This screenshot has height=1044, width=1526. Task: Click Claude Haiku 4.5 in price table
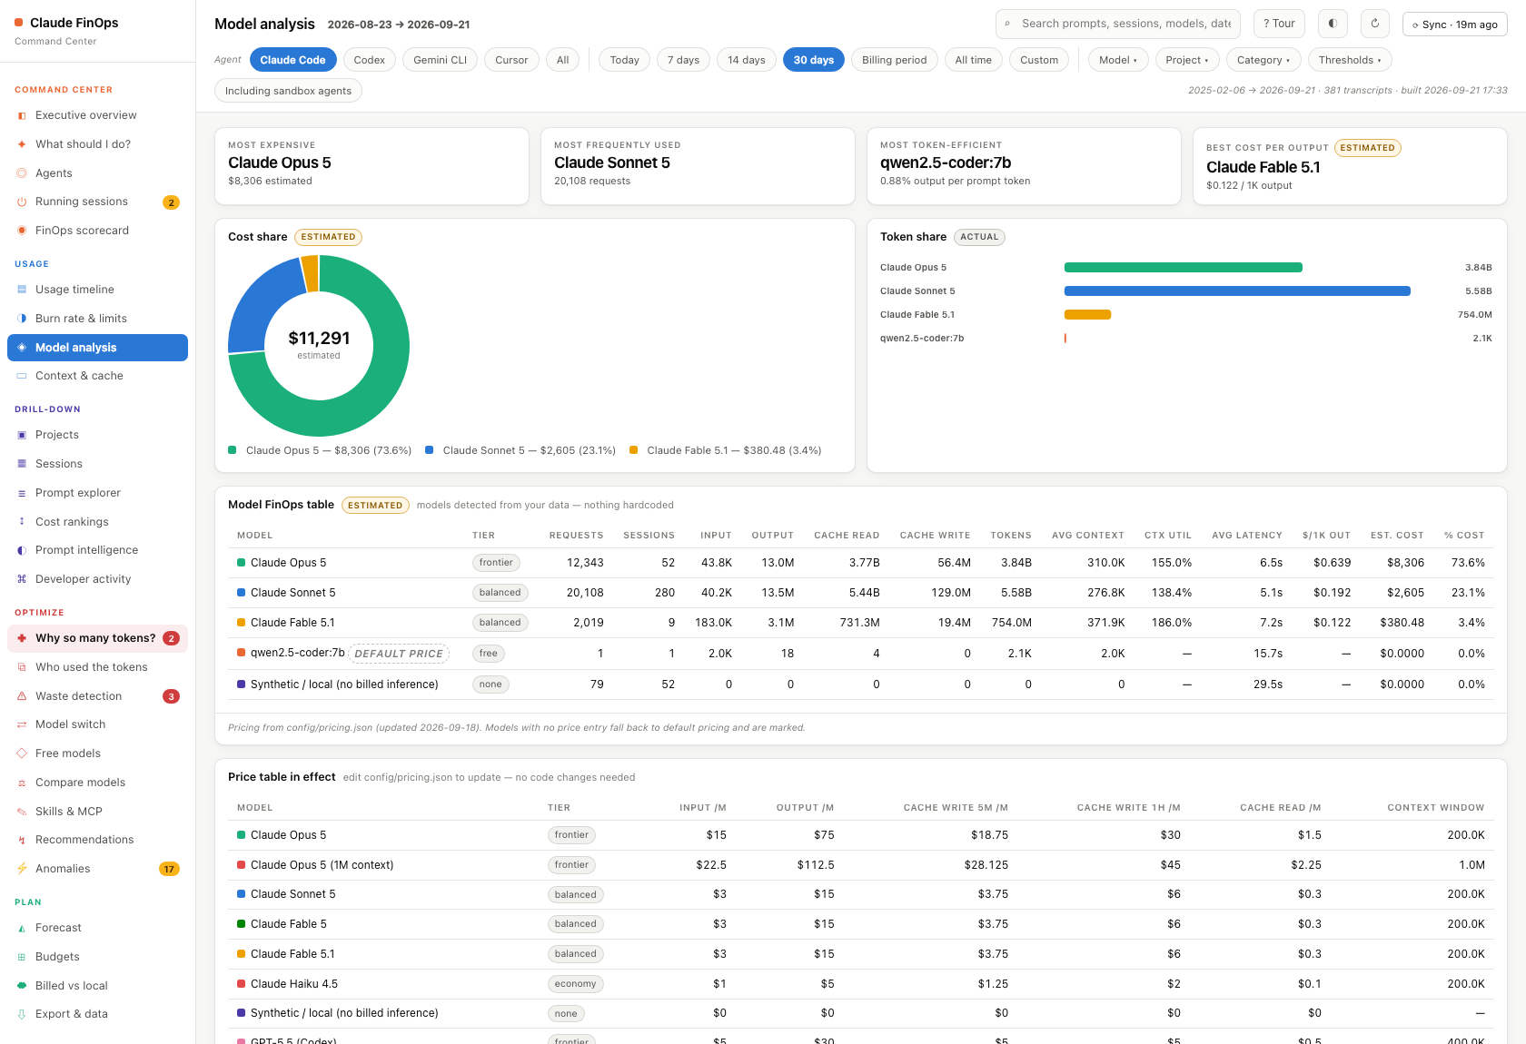pos(294,984)
